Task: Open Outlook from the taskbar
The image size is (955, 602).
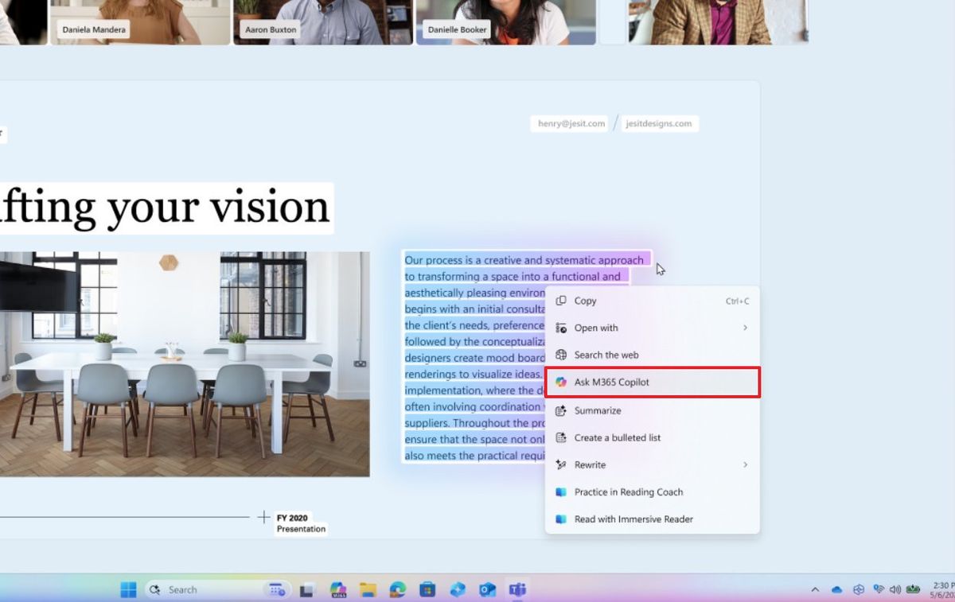Action: coord(485,589)
